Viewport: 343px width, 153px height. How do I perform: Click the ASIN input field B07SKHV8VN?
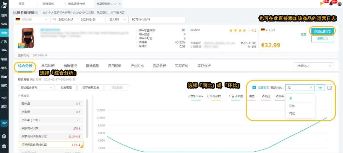point(157,19)
